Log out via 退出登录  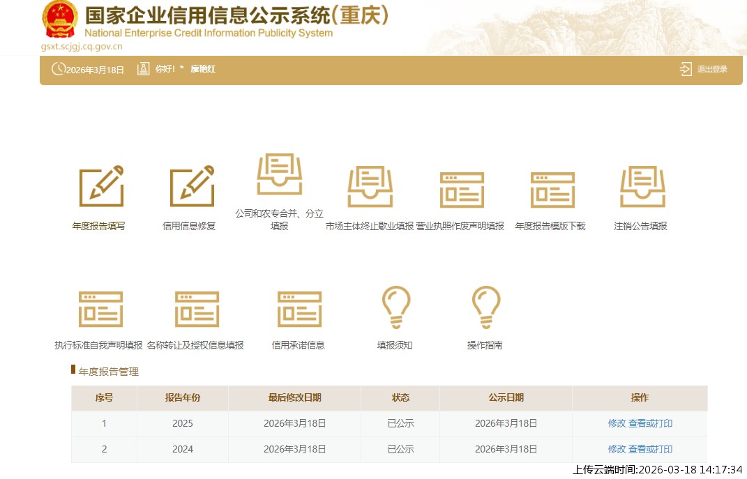click(x=704, y=69)
